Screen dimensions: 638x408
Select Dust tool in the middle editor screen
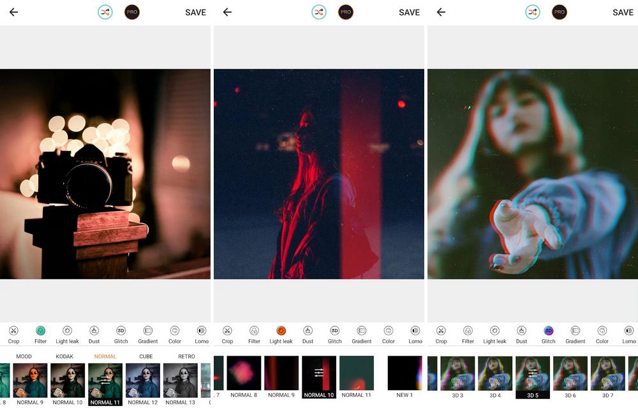coord(308,331)
